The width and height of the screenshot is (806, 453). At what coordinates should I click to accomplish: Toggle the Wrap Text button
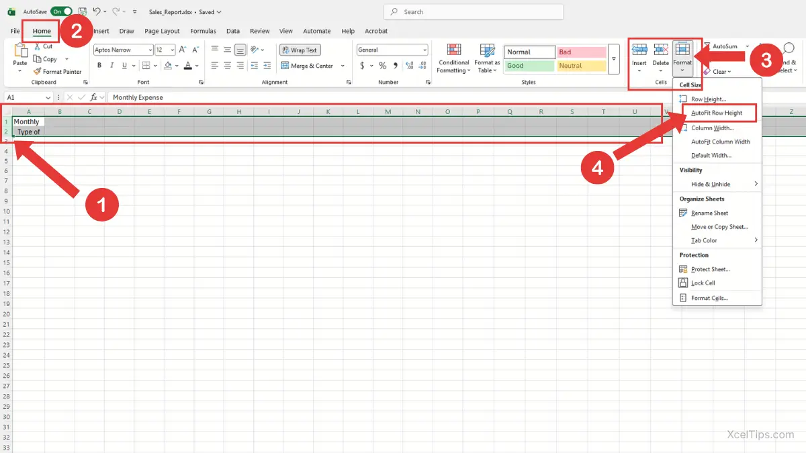pos(300,50)
